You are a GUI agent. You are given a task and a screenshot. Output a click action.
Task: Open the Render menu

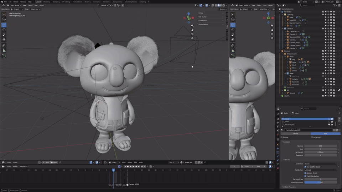pos(16,2)
